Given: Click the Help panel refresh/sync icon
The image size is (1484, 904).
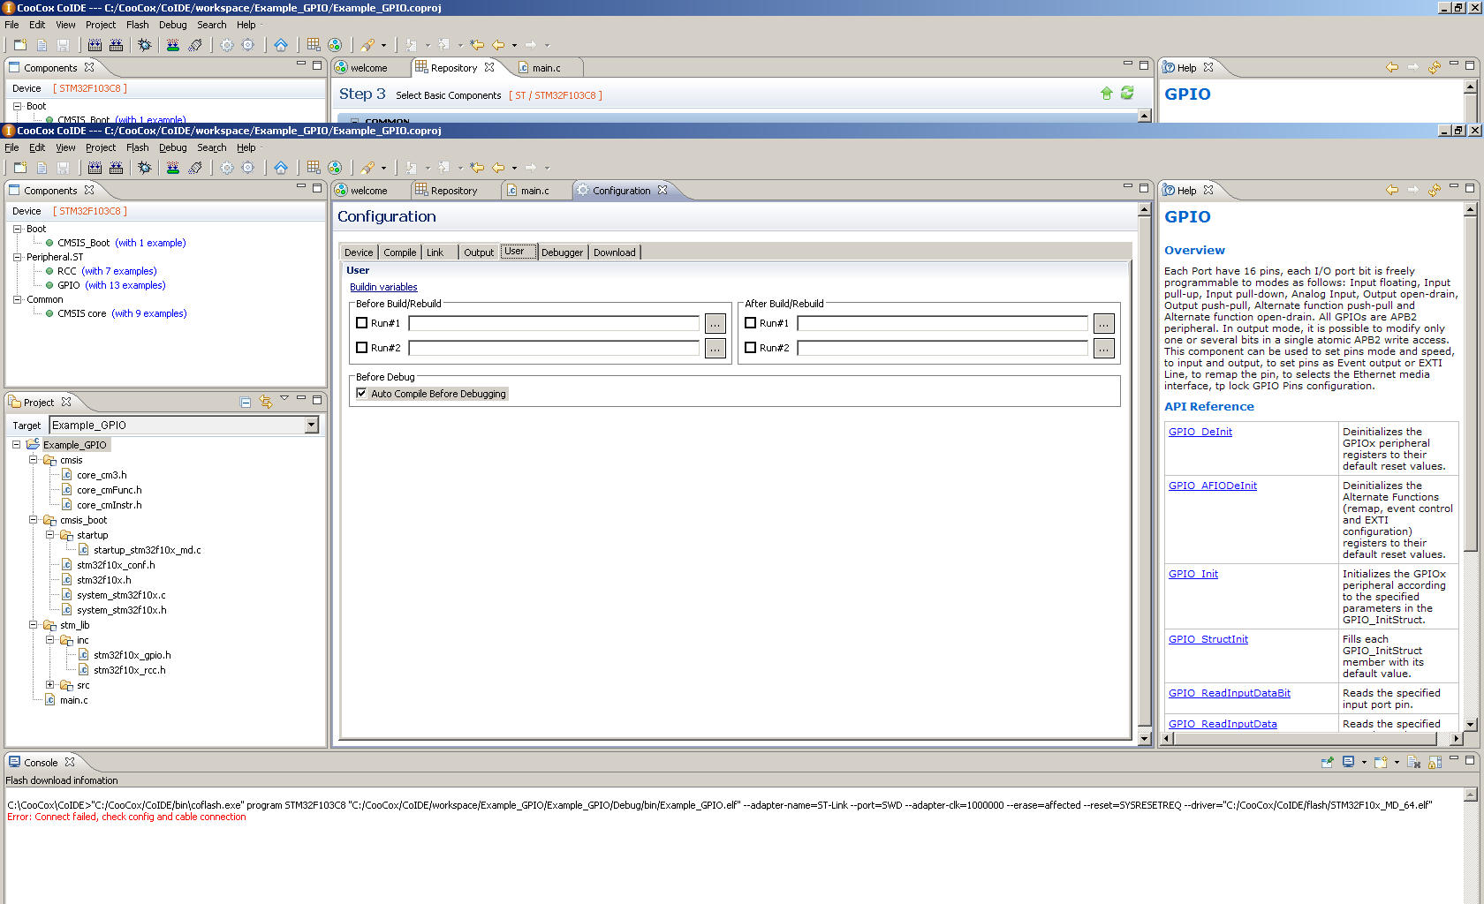Looking at the screenshot, I should [x=1435, y=191].
